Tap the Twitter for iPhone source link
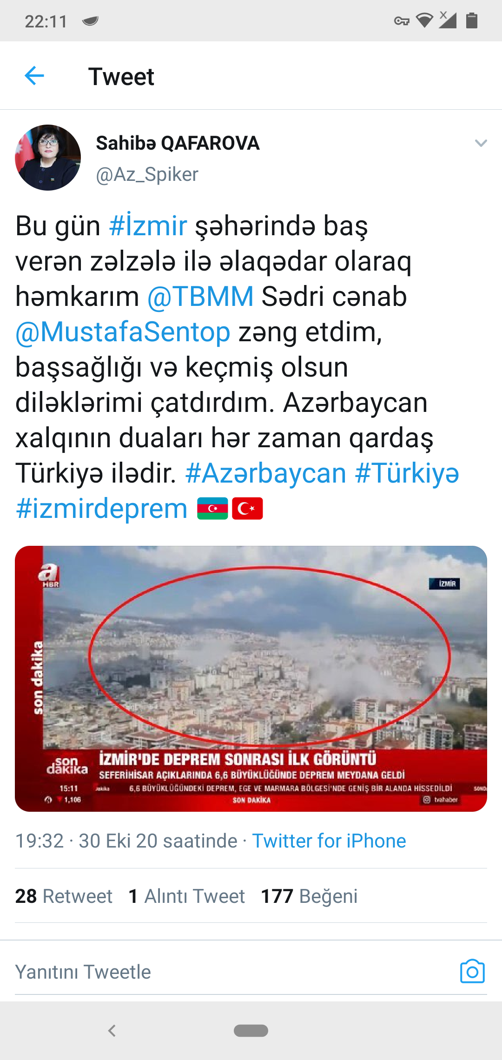This screenshot has height=1060, width=502. click(329, 841)
